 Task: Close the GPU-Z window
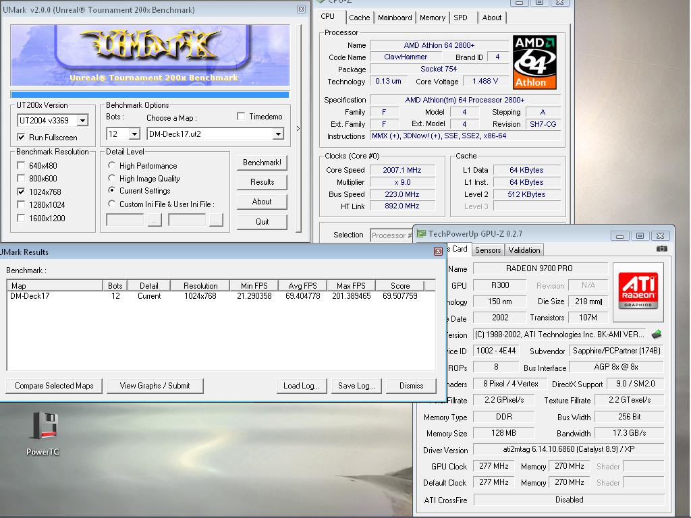(660, 235)
